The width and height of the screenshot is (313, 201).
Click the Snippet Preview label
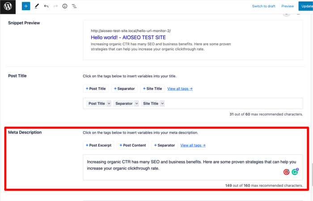(x=24, y=23)
